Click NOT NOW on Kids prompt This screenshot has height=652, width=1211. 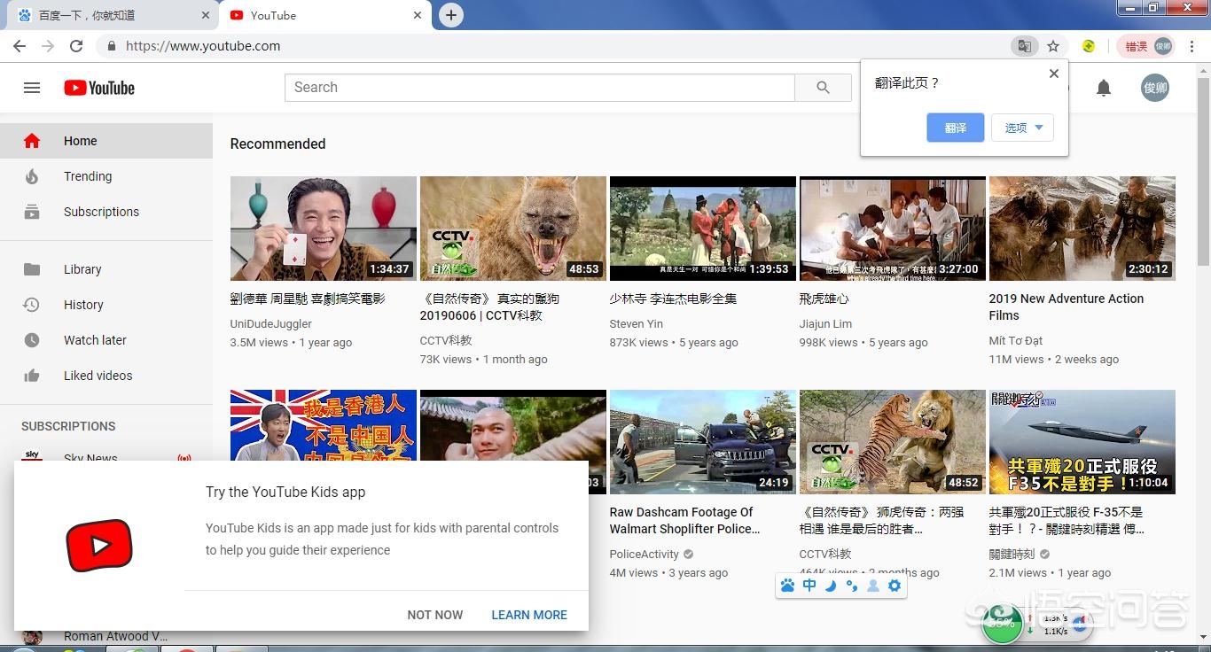(x=435, y=615)
